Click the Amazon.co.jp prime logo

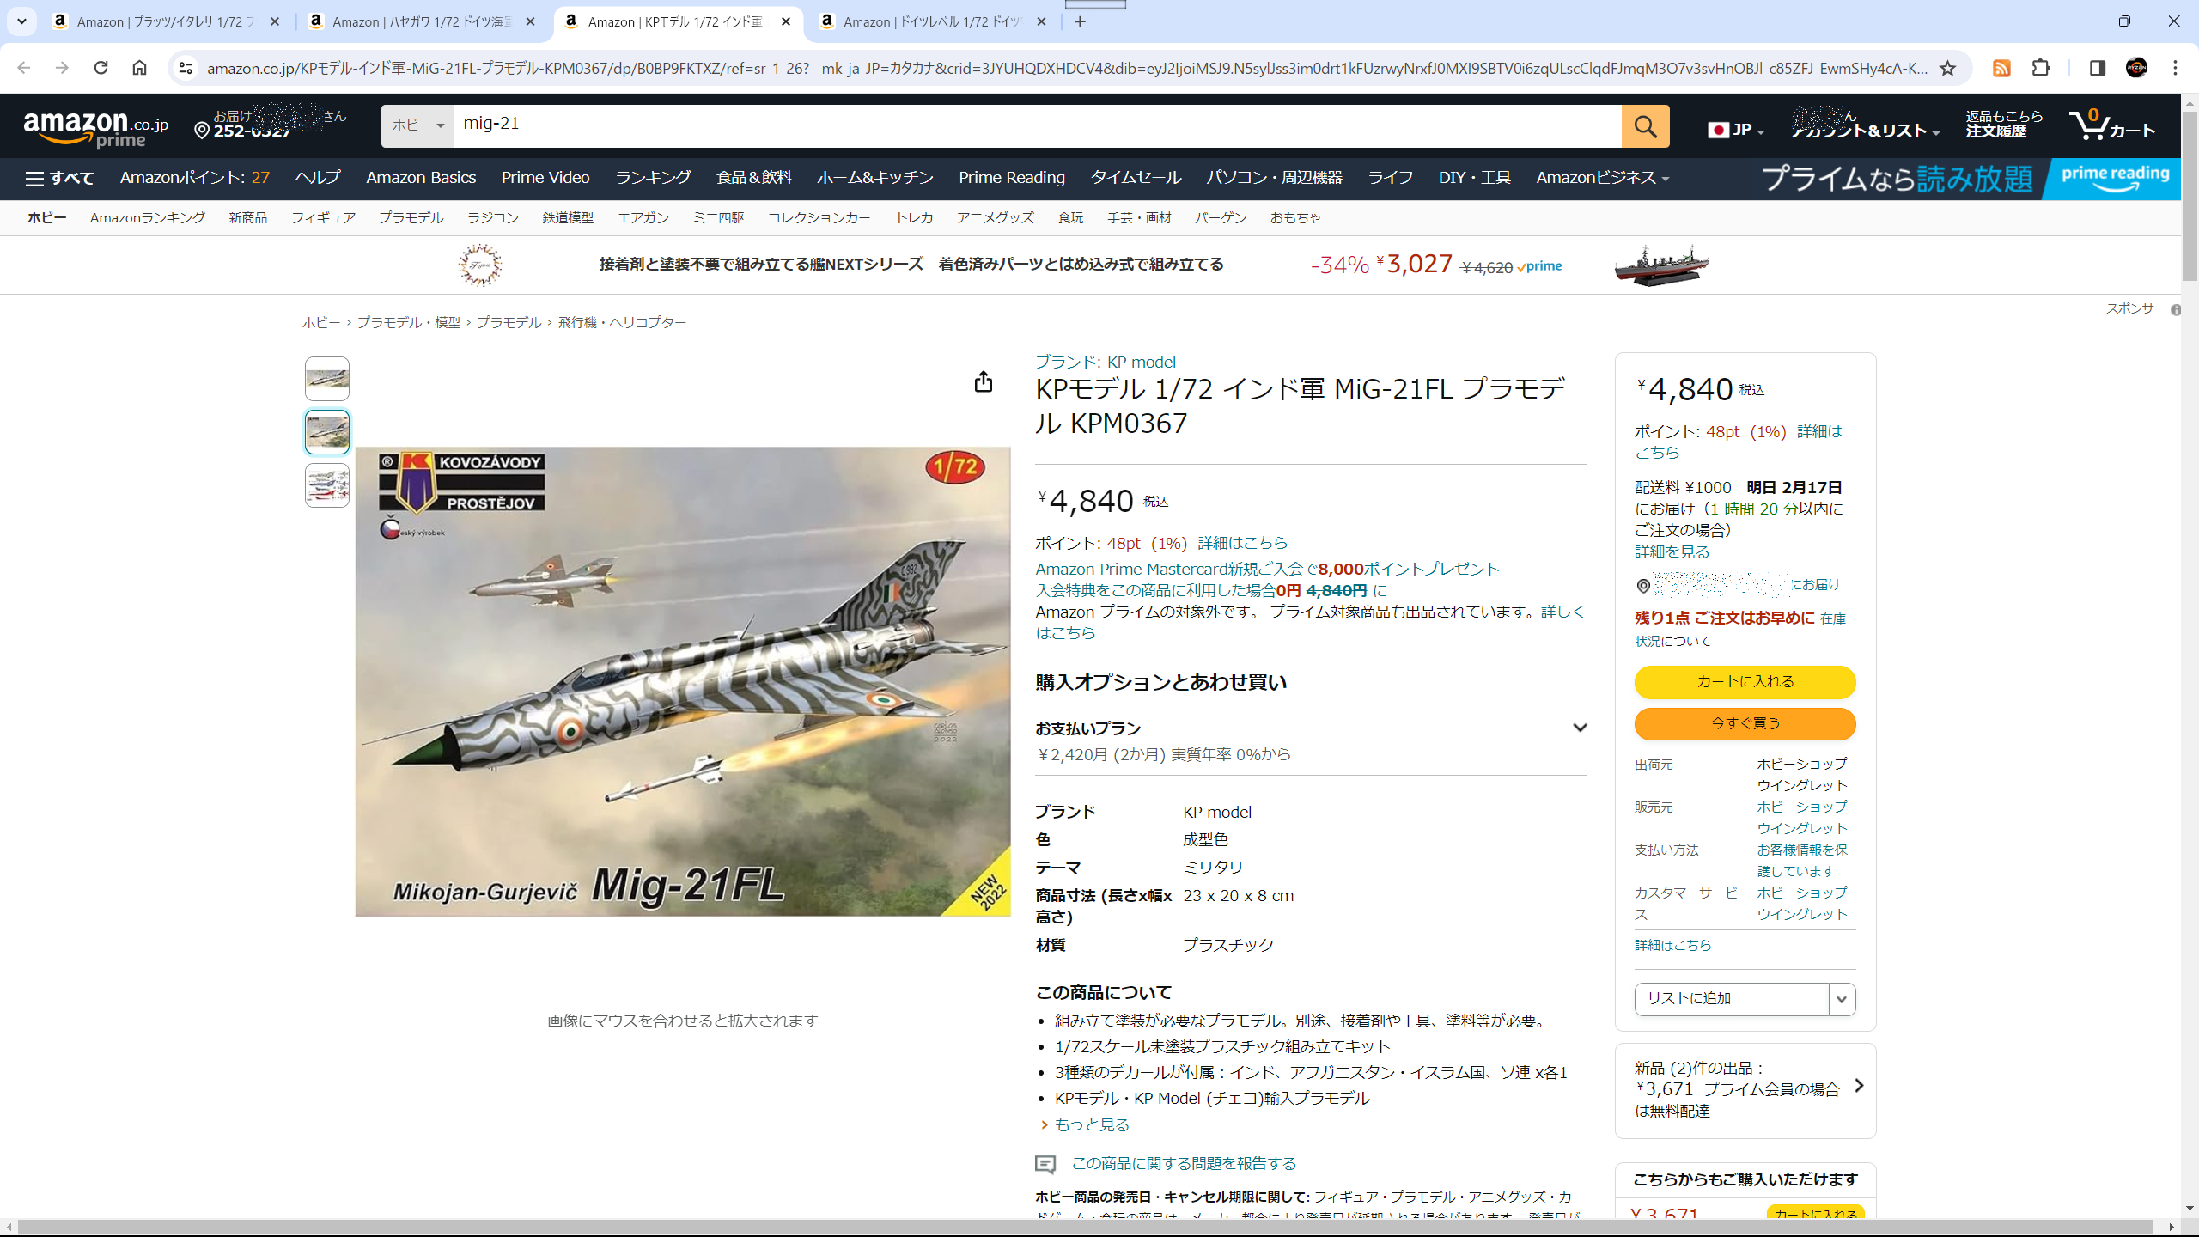coord(95,129)
